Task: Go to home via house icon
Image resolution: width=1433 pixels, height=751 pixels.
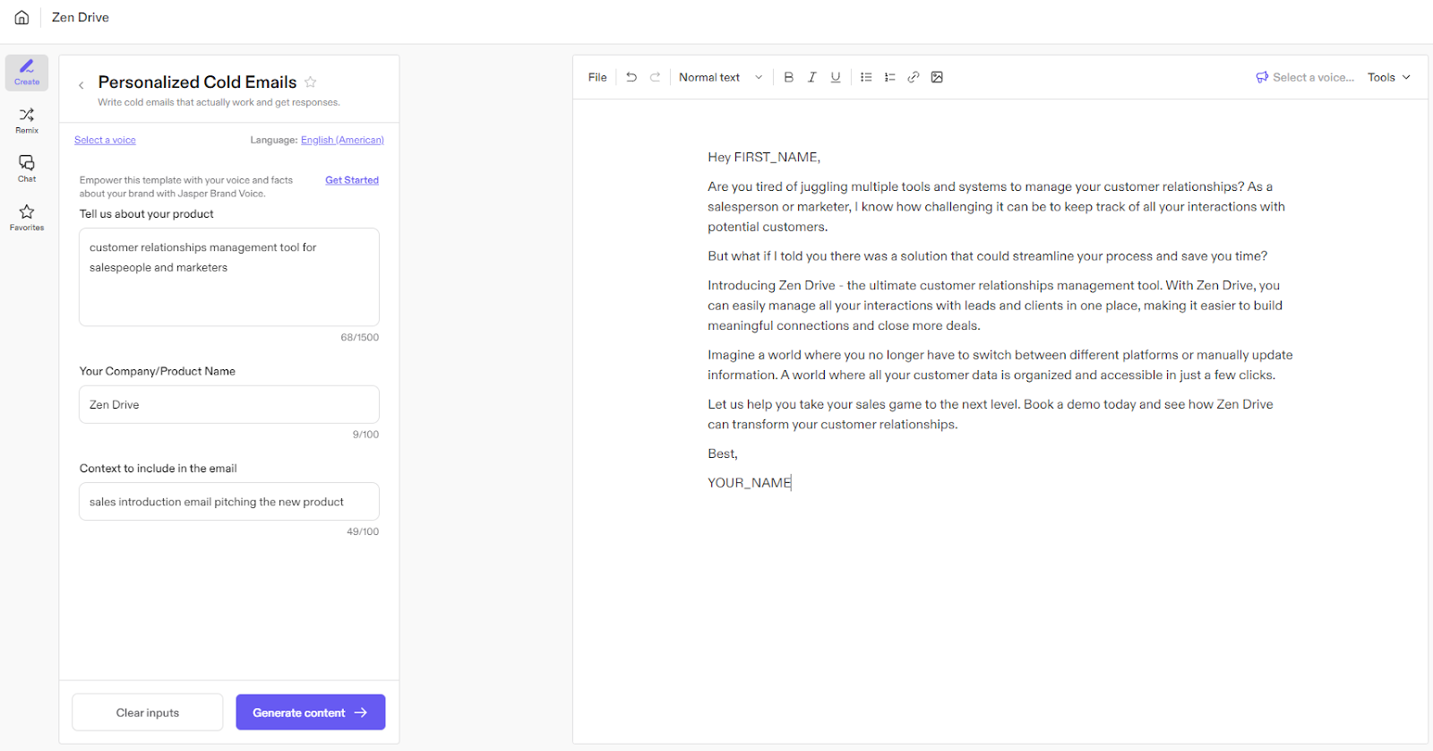Action: [21, 17]
